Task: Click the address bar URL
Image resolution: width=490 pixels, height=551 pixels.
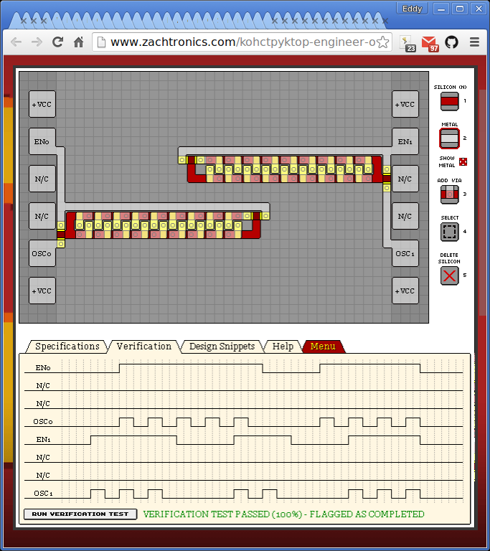Action: (x=242, y=42)
